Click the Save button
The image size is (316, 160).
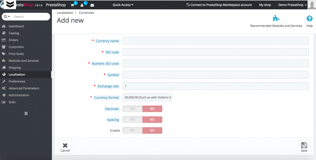tap(304, 147)
